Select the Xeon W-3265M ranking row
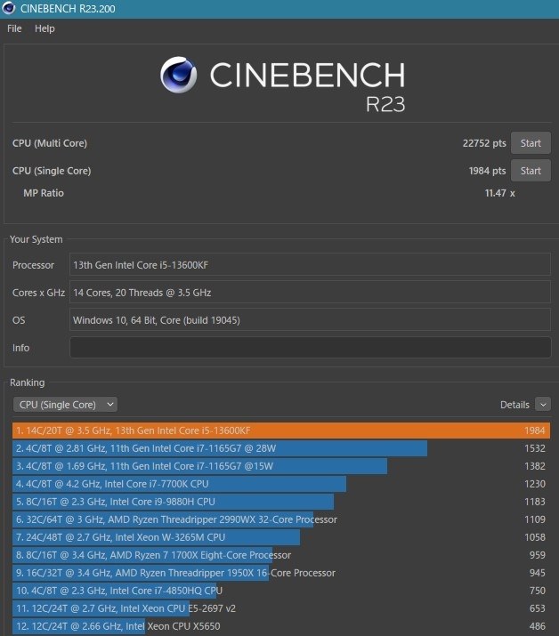 coord(281,537)
